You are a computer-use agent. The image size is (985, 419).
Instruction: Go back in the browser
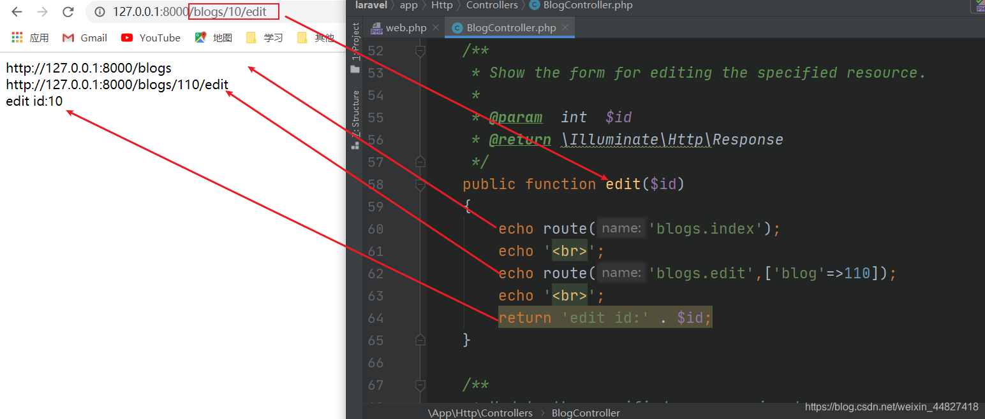pos(17,11)
